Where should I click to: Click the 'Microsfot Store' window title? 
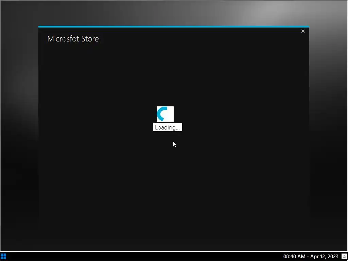click(x=73, y=39)
